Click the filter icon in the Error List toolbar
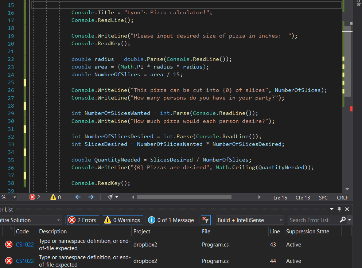The height and width of the screenshot is (268, 362). pos(205,220)
